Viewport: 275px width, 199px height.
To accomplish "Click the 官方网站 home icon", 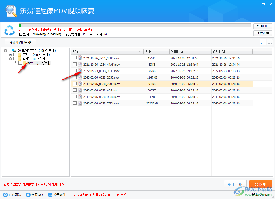I will point(5,195).
